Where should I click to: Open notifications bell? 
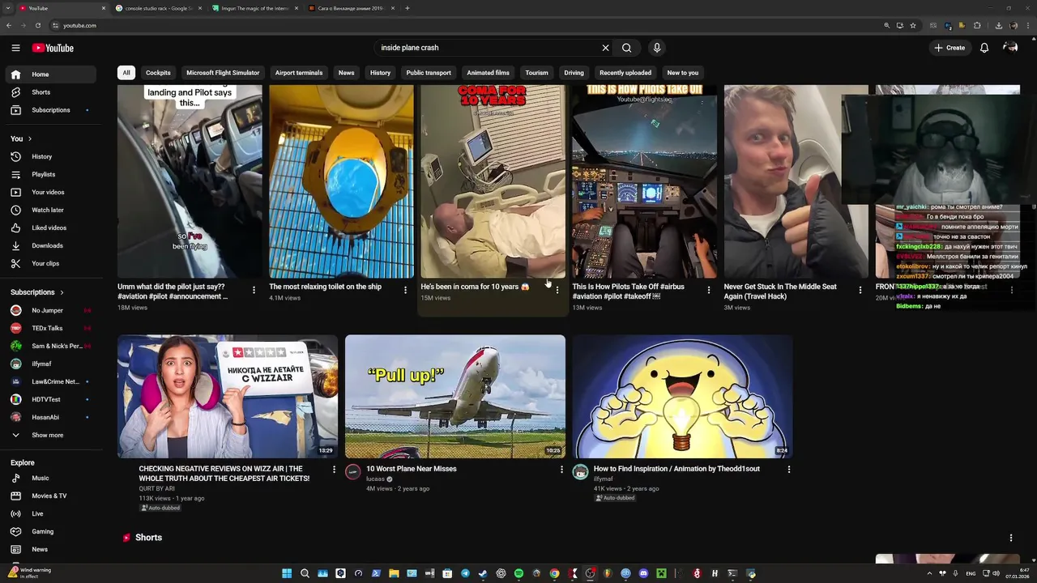pyautogui.click(x=984, y=48)
